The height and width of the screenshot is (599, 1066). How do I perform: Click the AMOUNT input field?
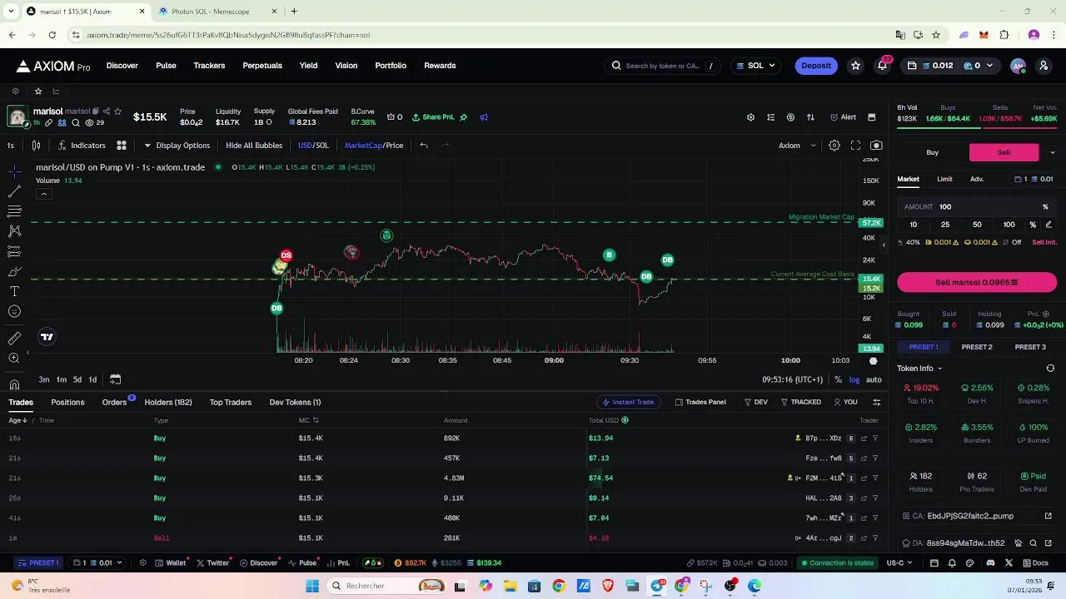(977, 207)
